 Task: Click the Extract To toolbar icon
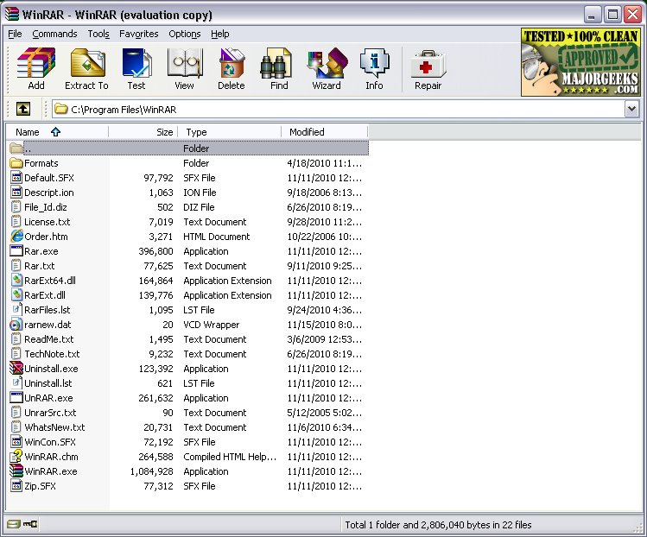[x=86, y=68]
